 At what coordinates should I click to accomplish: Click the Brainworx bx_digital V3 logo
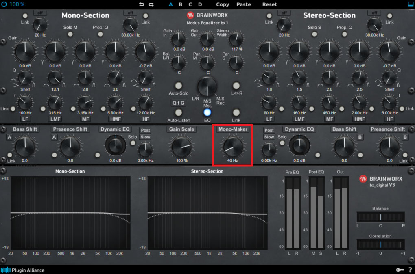point(380,181)
